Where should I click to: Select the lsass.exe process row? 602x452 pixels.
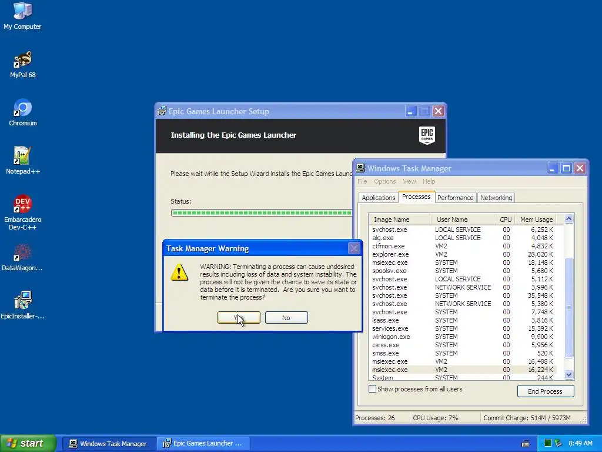tap(463, 320)
